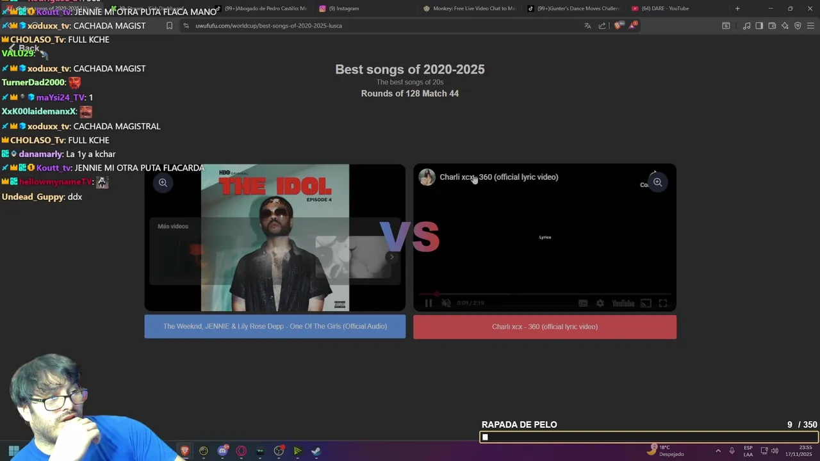Click chat username 'danamarly'
Viewport: 820px width, 461px height.
coord(40,154)
